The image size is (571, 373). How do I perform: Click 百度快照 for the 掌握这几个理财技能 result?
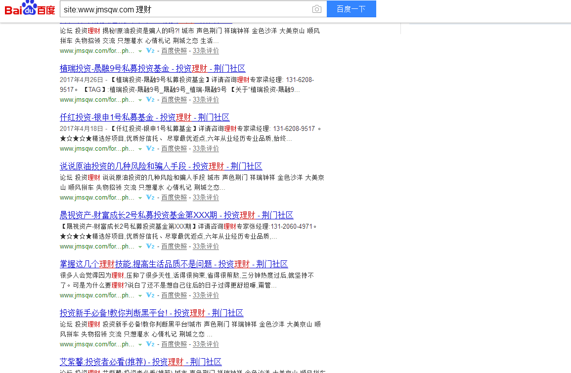pos(174,295)
